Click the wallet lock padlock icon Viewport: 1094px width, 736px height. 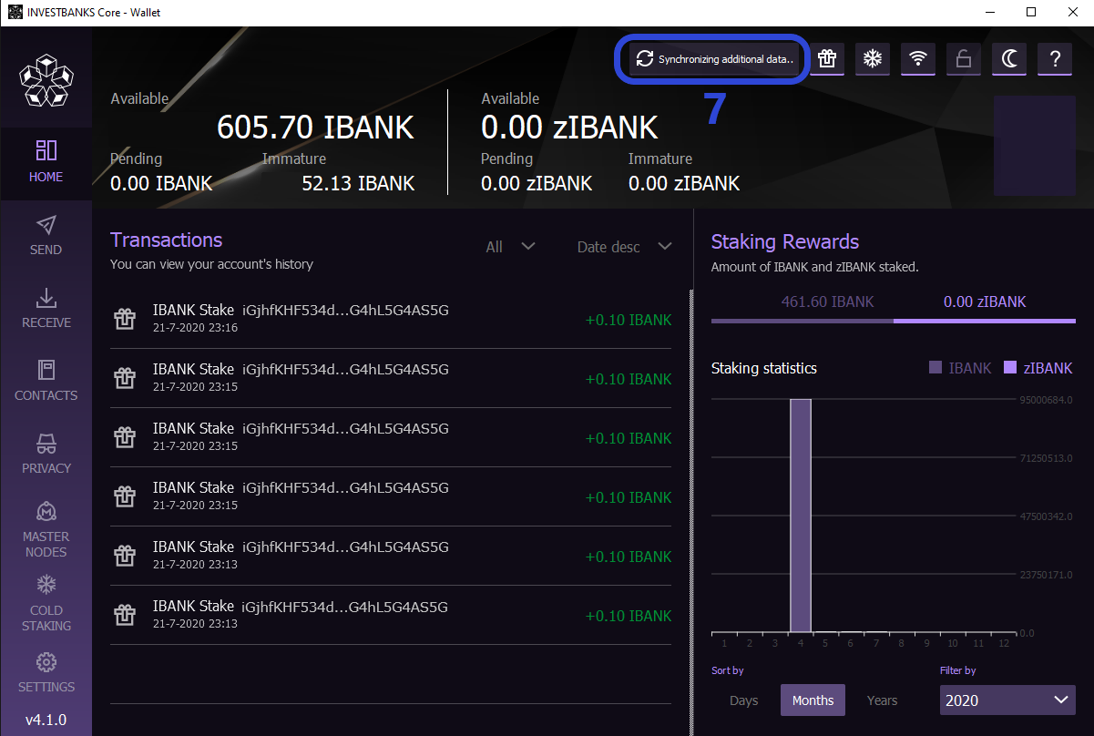point(963,59)
